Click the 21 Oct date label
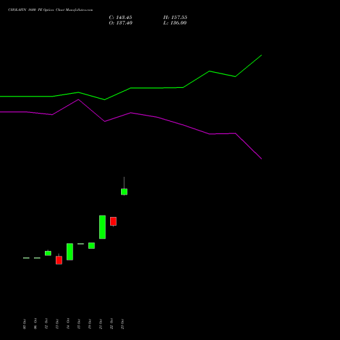340x340 pixels. coord(101,324)
